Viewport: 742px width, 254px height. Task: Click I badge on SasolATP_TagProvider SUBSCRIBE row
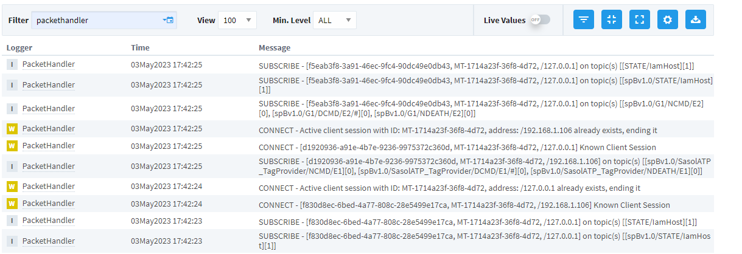[x=12, y=166]
